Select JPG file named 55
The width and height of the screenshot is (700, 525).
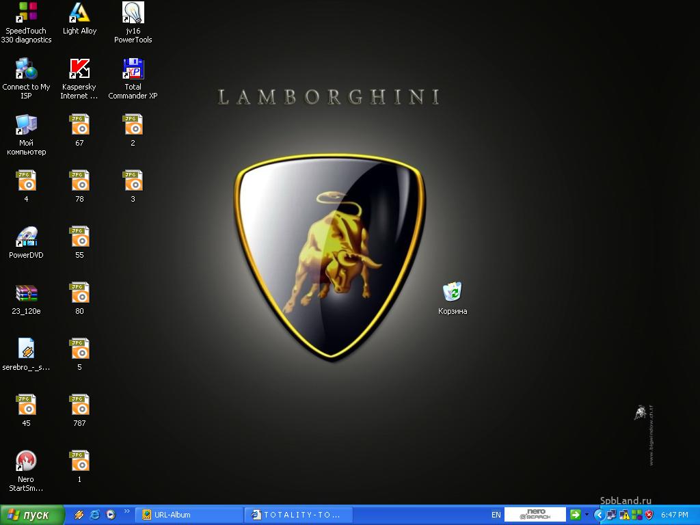tap(79, 243)
